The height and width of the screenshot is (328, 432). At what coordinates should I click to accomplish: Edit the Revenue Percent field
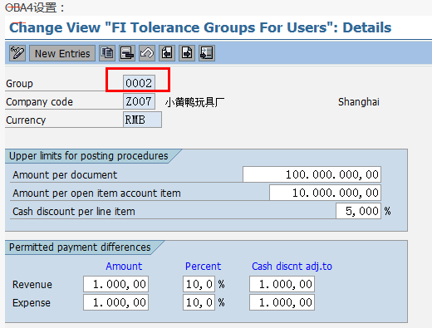click(199, 284)
